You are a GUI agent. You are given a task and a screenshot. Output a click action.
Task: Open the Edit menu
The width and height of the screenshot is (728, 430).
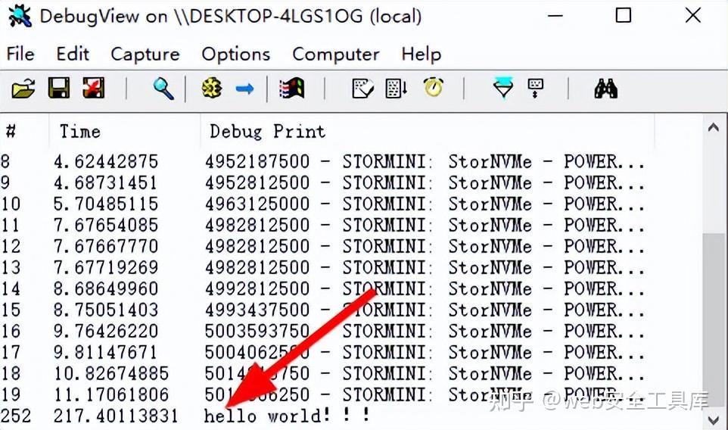point(73,54)
